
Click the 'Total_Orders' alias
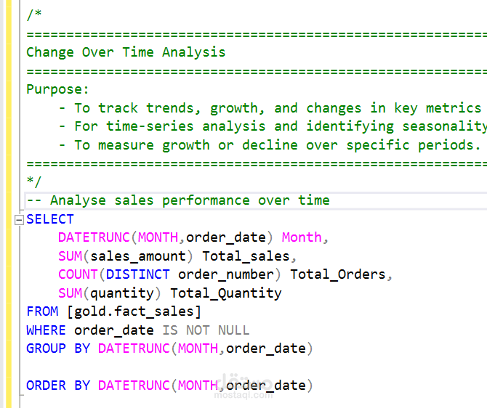[x=337, y=274]
